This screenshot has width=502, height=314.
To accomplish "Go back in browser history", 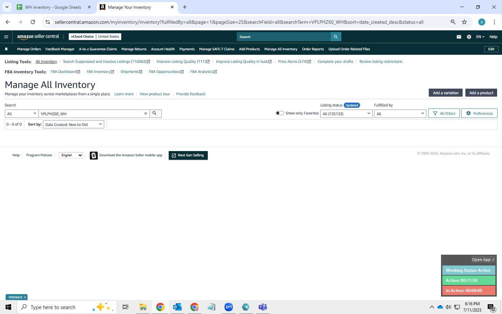I will click(x=8, y=22).
